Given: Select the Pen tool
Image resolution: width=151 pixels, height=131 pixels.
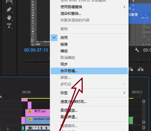Looking at the screenshot, I should 9,10.
